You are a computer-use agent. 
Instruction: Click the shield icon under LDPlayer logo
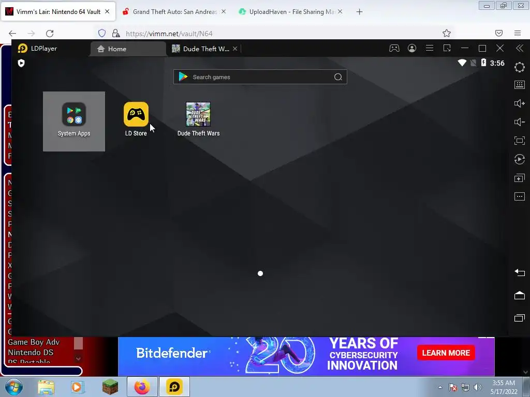[x=21, y=63]
